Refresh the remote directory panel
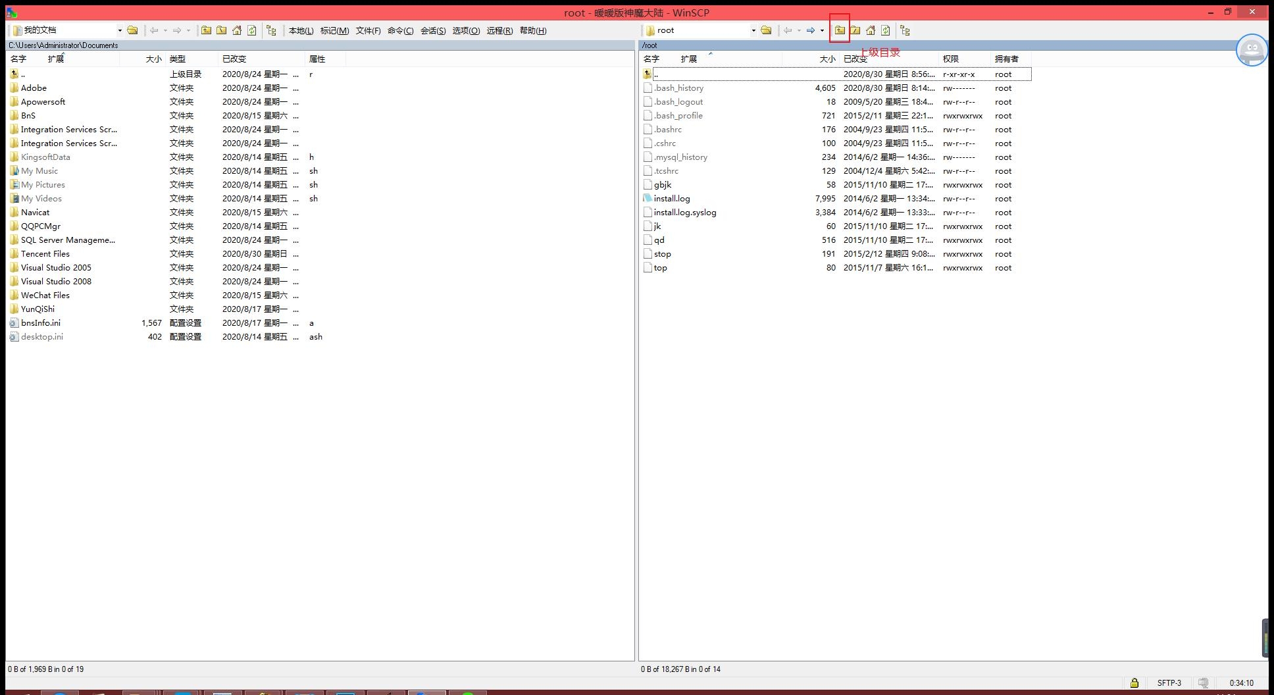The image size is (1274, 695). (886, 30)
